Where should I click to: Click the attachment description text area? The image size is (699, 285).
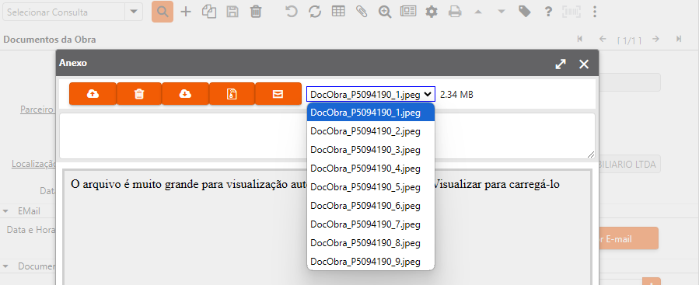click(x=327, y=136)
